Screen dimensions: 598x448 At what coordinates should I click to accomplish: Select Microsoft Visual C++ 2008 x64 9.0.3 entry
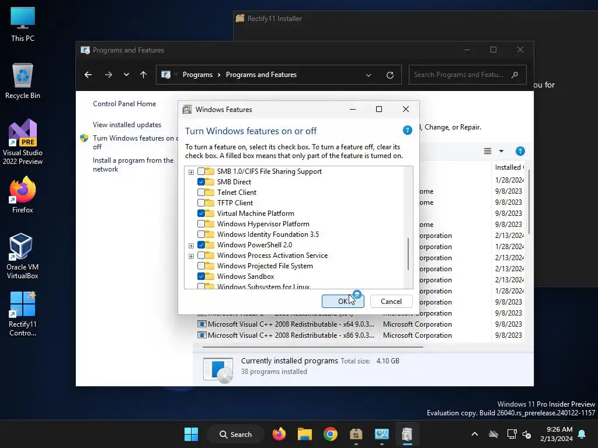tap(286, 324)
